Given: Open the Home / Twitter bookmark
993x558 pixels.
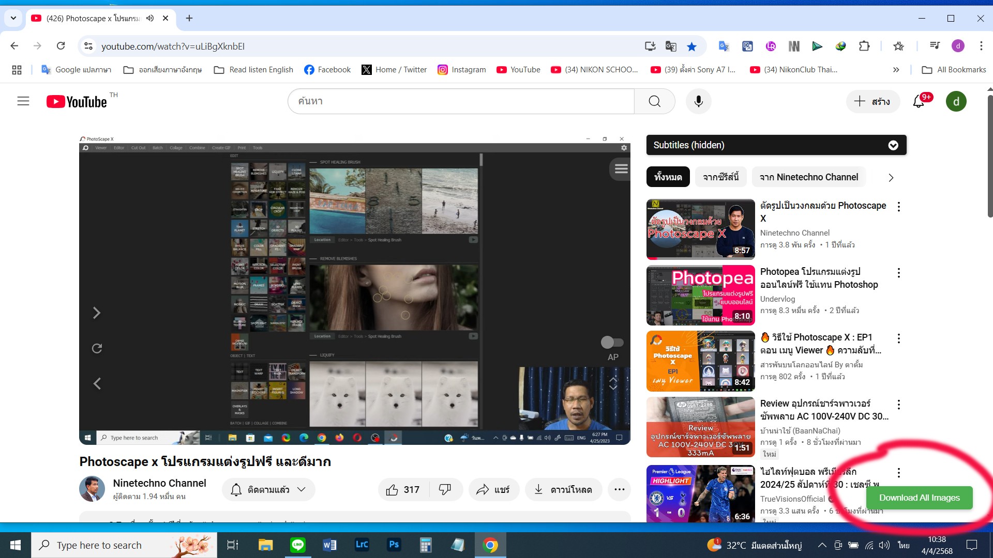Looking at the screenshot, I should tap(394, 70).
